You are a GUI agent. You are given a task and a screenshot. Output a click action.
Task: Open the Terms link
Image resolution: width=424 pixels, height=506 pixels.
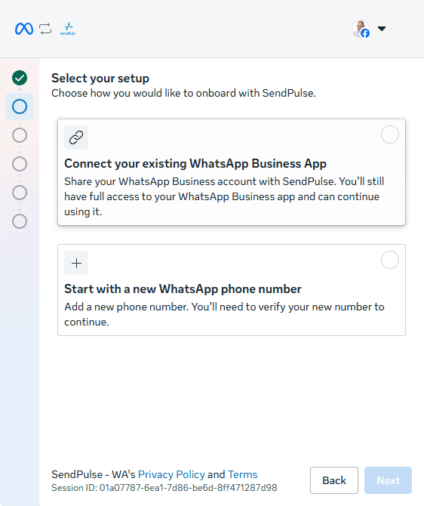(x=242, y=474)
